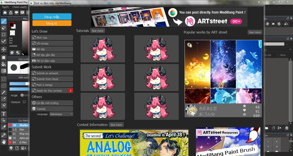Select the Text tool

tap(4, 114)
